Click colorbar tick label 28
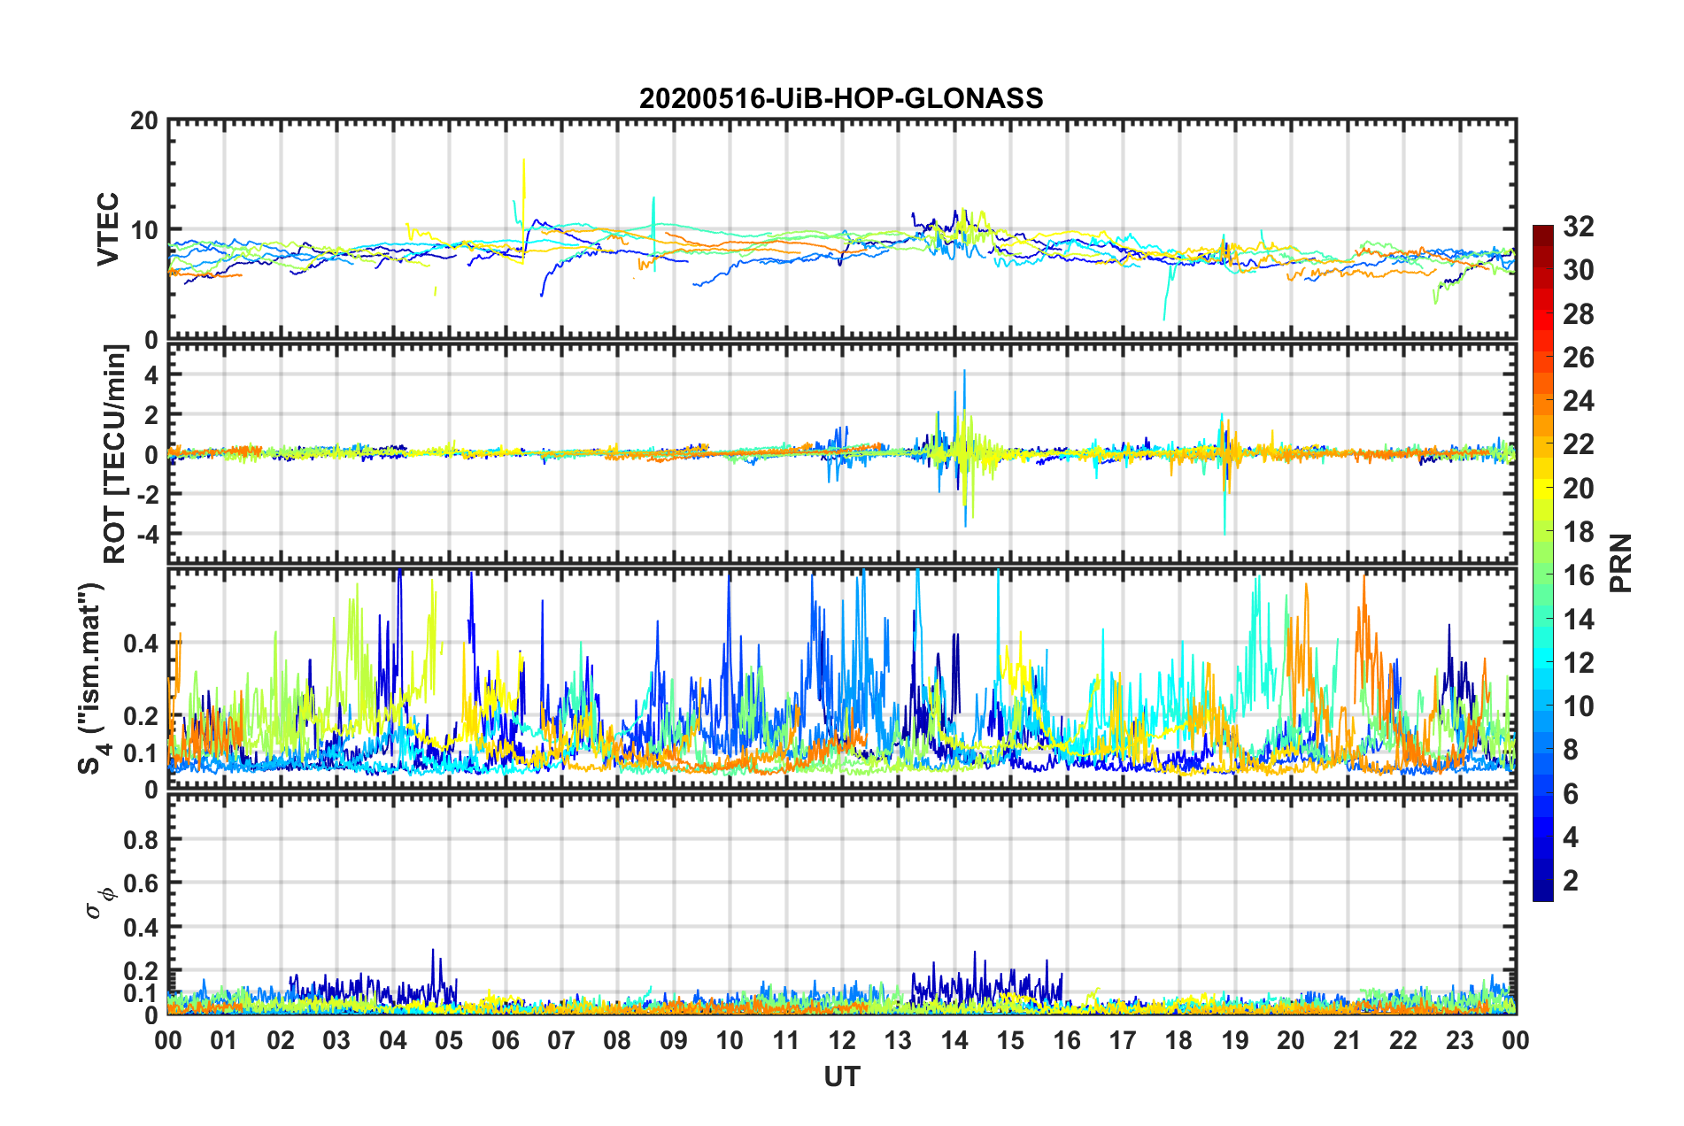This screenshot has height=1126, width=1684. pyautogui.click(x=1578, y=314)
